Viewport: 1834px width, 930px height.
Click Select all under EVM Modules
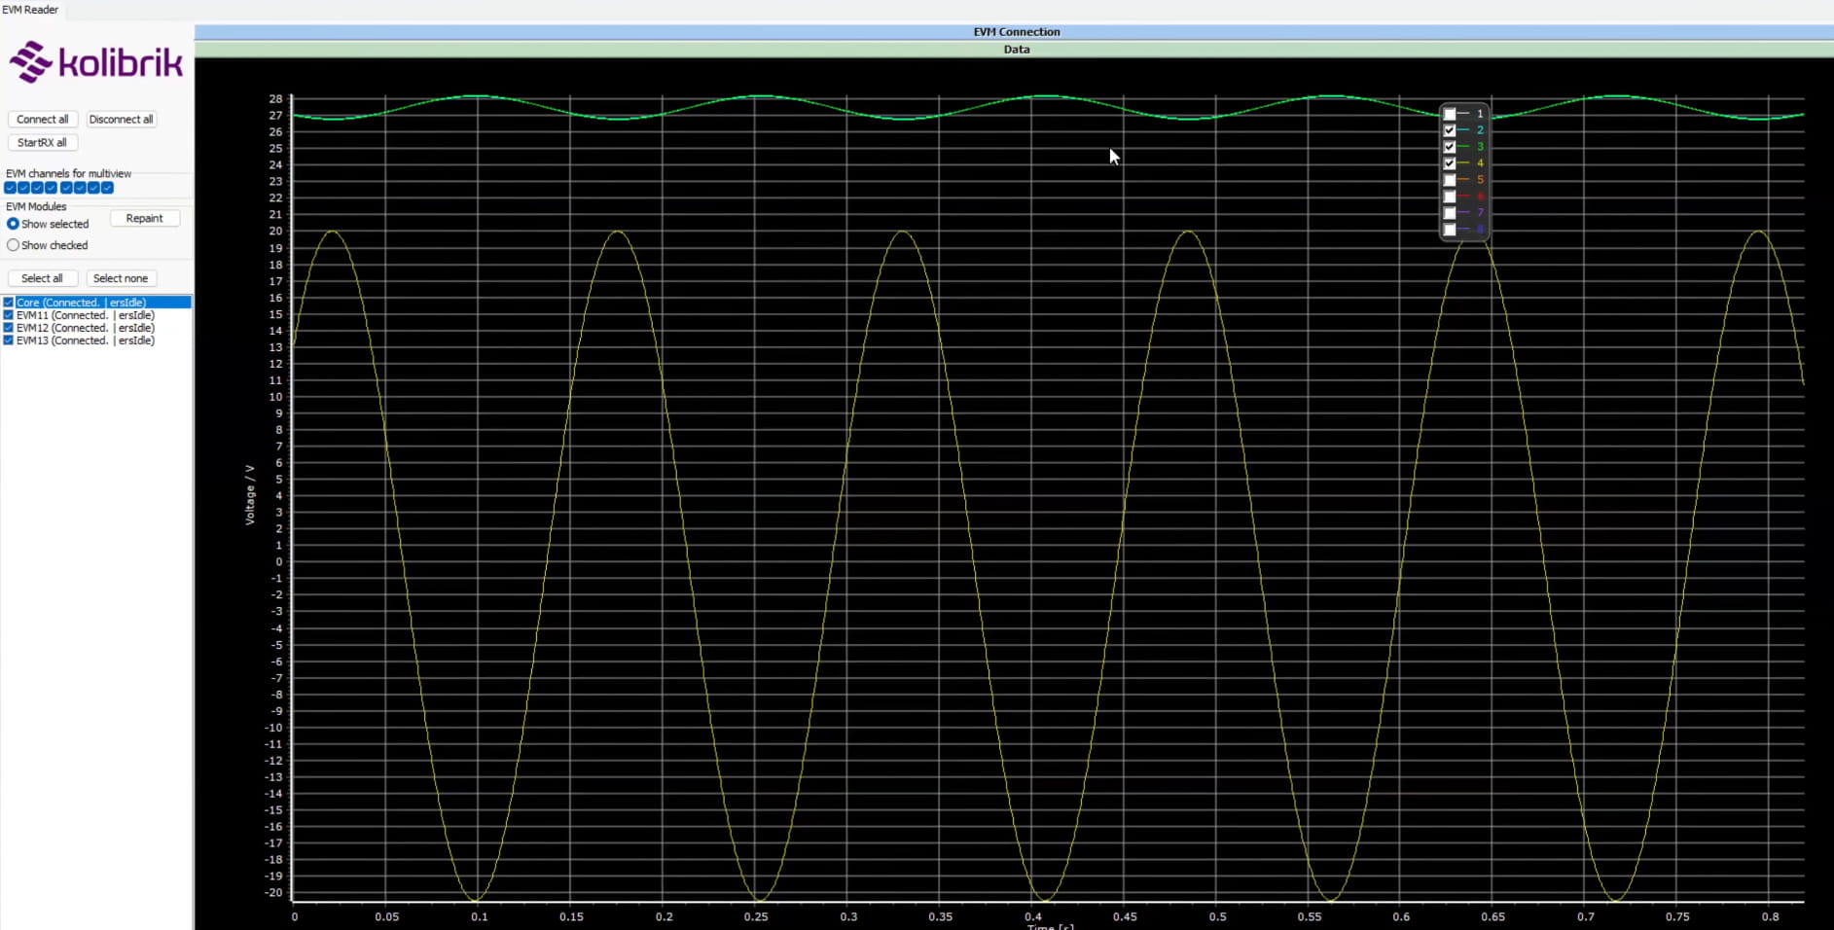42,277
